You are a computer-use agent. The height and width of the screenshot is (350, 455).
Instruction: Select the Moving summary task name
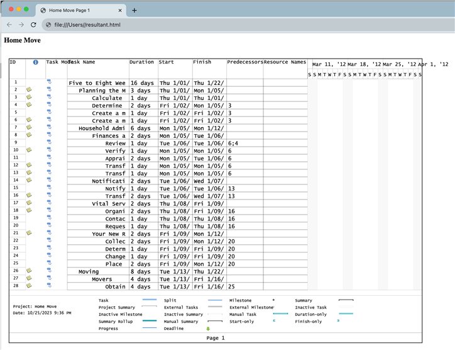(89, 271)
